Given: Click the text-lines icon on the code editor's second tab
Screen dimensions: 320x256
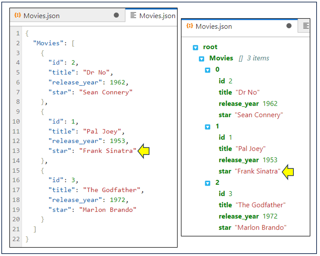Looking at the screenshot, I should [133, 15].
